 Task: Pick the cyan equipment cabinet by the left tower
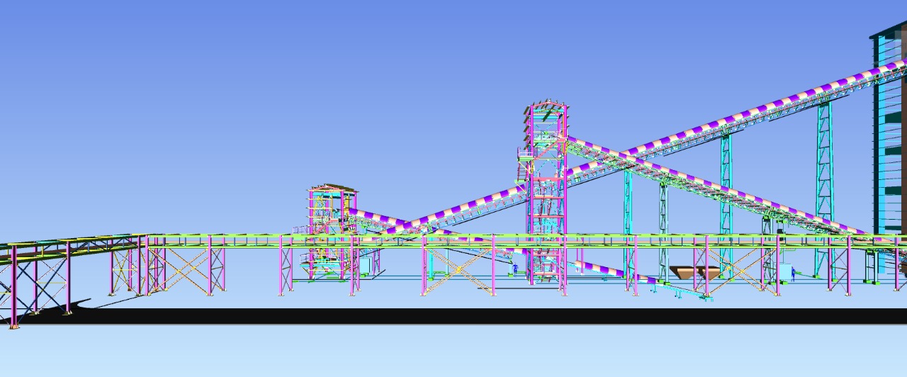click(x=366, y=266)
